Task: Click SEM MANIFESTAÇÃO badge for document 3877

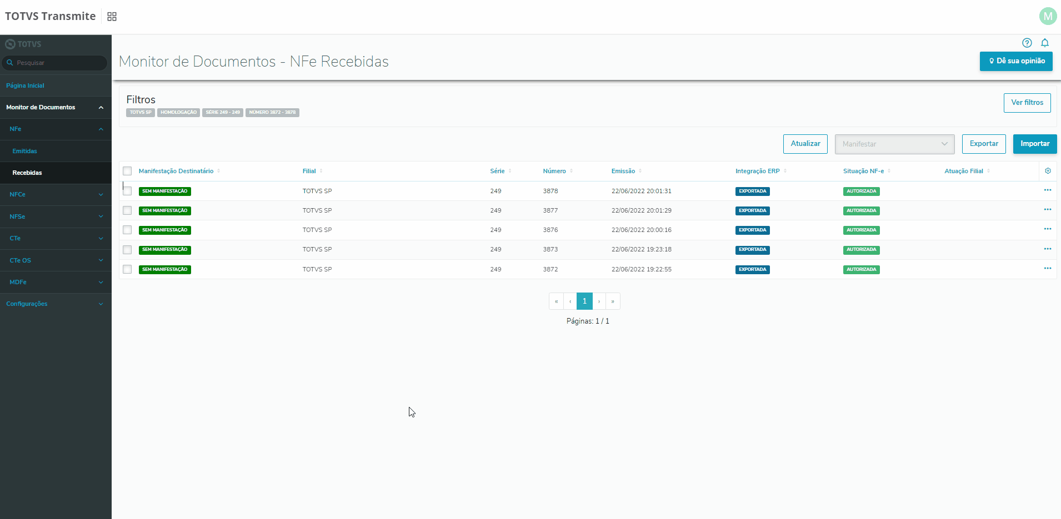Action: coord(165,211)
